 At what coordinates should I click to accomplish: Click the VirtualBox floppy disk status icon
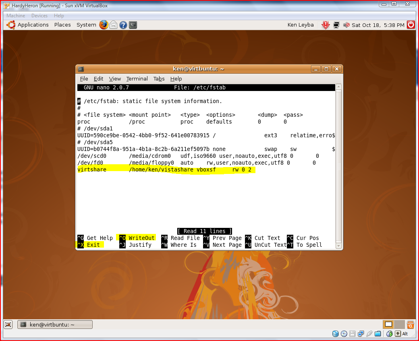click(353, 333)
